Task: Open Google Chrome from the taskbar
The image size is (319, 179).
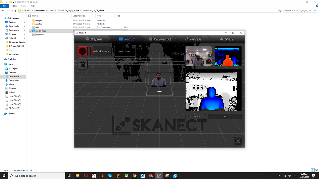Action: pyautogui.click(x=135, y=176)
